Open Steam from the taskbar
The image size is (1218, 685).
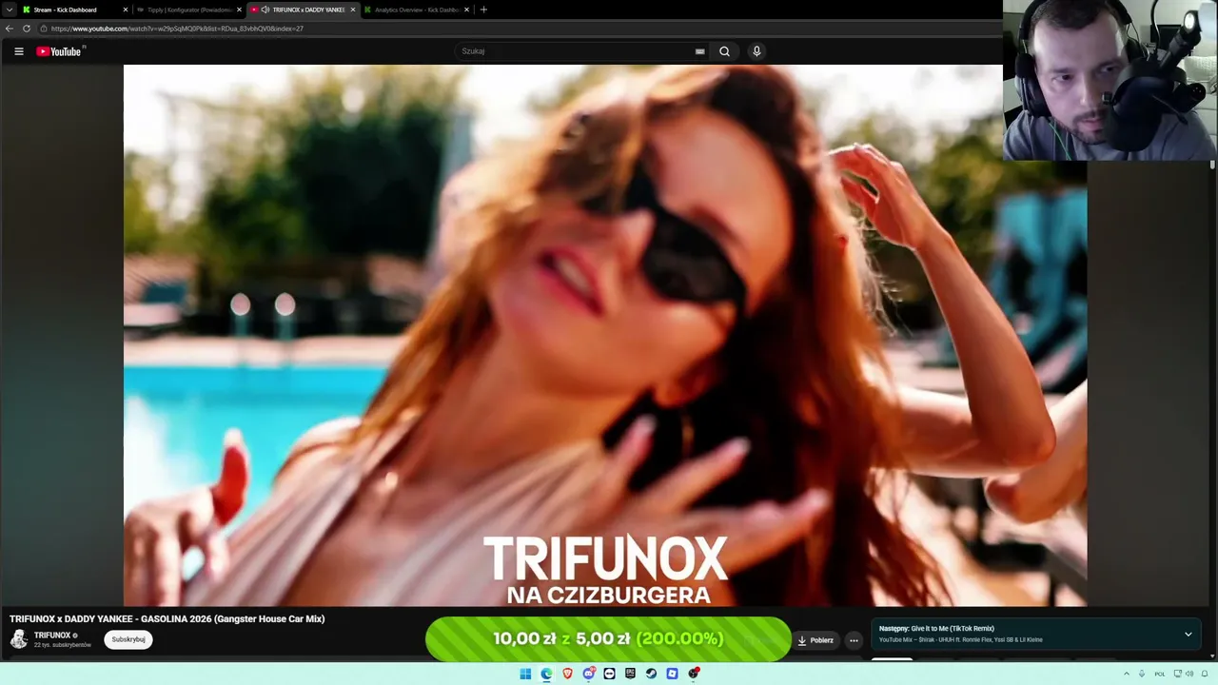click(651, 674)
